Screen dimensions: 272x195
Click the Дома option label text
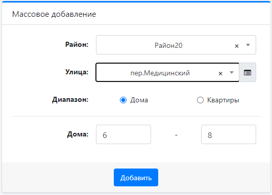tap(139, 100)
